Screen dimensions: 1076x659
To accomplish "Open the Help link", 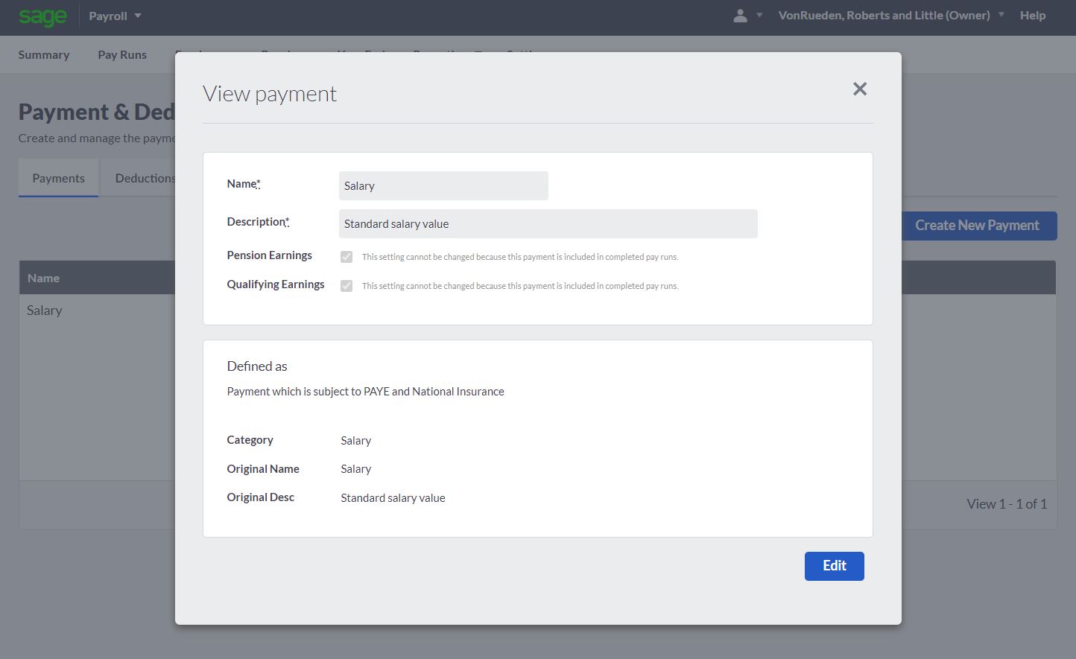I will (1032, 16).
